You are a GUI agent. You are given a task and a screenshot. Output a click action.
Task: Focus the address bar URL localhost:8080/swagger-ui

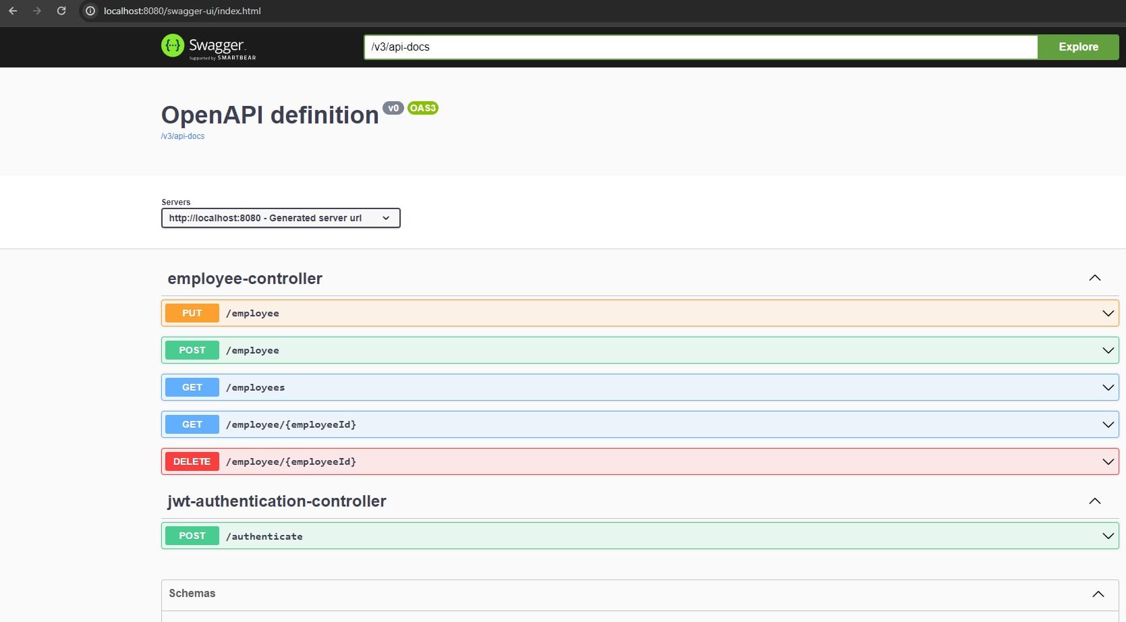click(x=182, y=11)
